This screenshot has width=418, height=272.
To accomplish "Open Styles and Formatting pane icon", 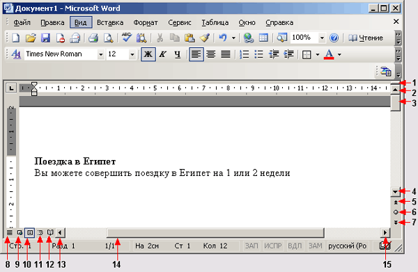I will (x=16, y=54).
